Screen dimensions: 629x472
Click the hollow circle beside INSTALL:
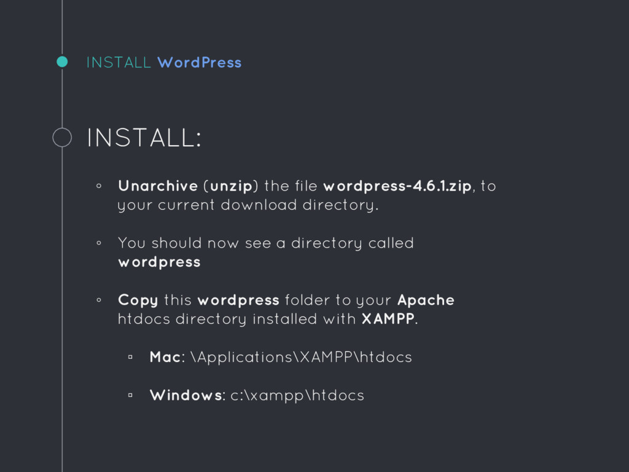coord(62,137)
